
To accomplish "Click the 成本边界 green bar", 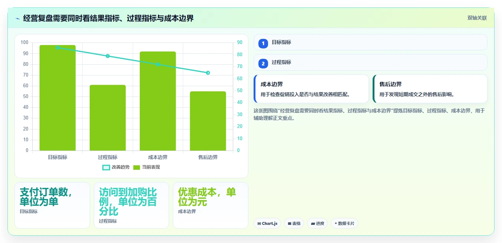I will point(158,101).
